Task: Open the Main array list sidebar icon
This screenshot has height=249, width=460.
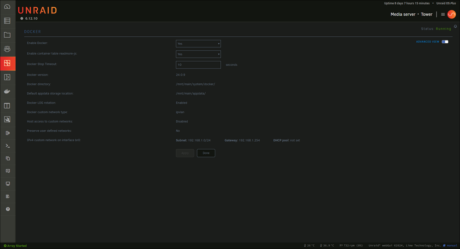Action: point(7,21)
